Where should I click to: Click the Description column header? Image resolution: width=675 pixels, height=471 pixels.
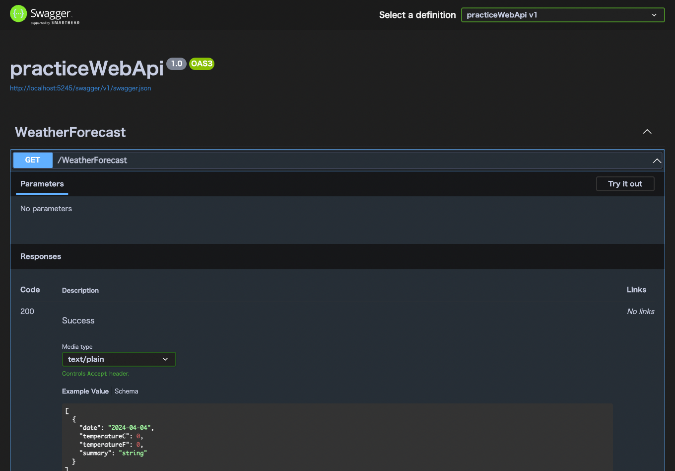80,291
